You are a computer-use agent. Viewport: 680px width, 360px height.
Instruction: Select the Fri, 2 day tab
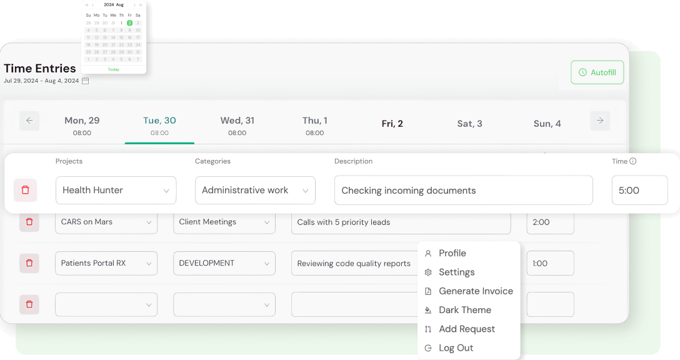[x=392, y=124]
